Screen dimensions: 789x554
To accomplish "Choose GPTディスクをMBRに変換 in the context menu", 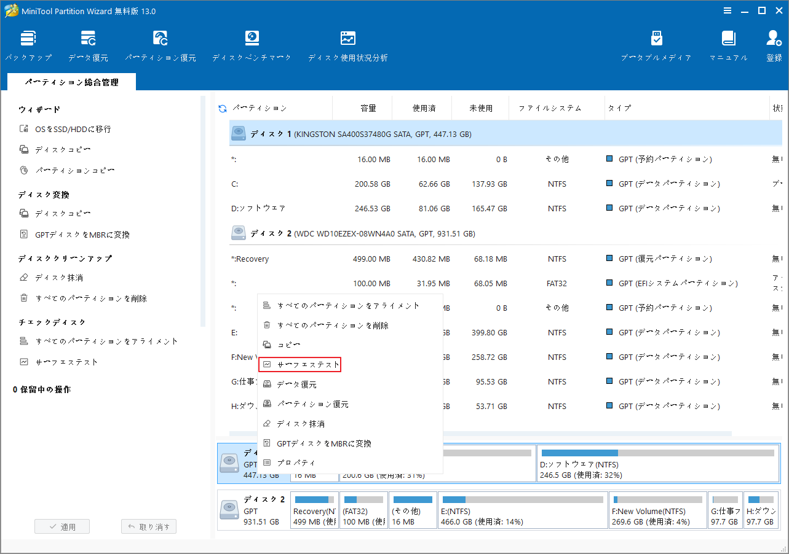I will click(323, 443).
